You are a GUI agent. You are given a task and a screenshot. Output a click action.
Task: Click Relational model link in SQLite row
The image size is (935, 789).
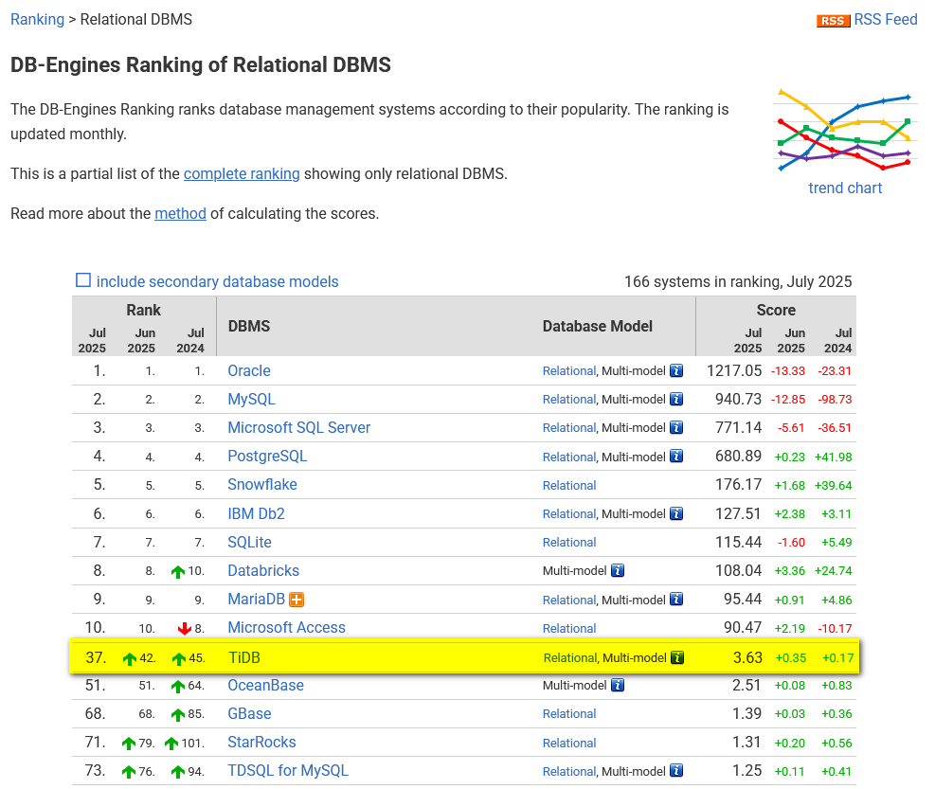click(569, 542)
